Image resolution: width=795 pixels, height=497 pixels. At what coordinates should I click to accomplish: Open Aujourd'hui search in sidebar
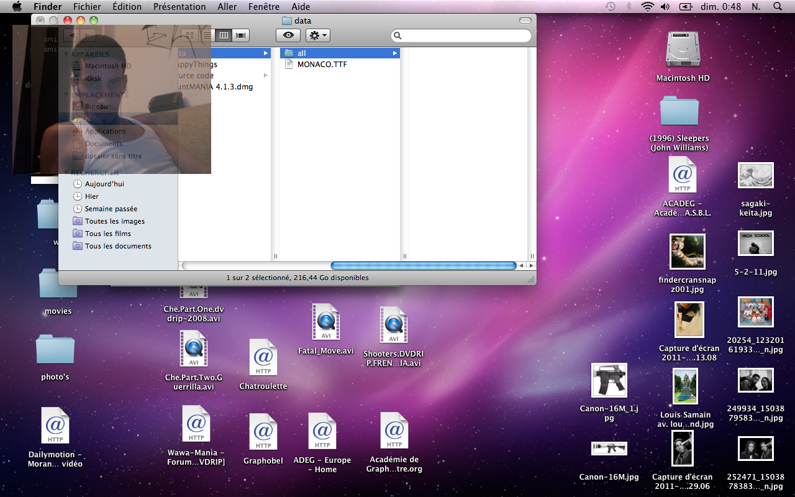coord(104,184)
